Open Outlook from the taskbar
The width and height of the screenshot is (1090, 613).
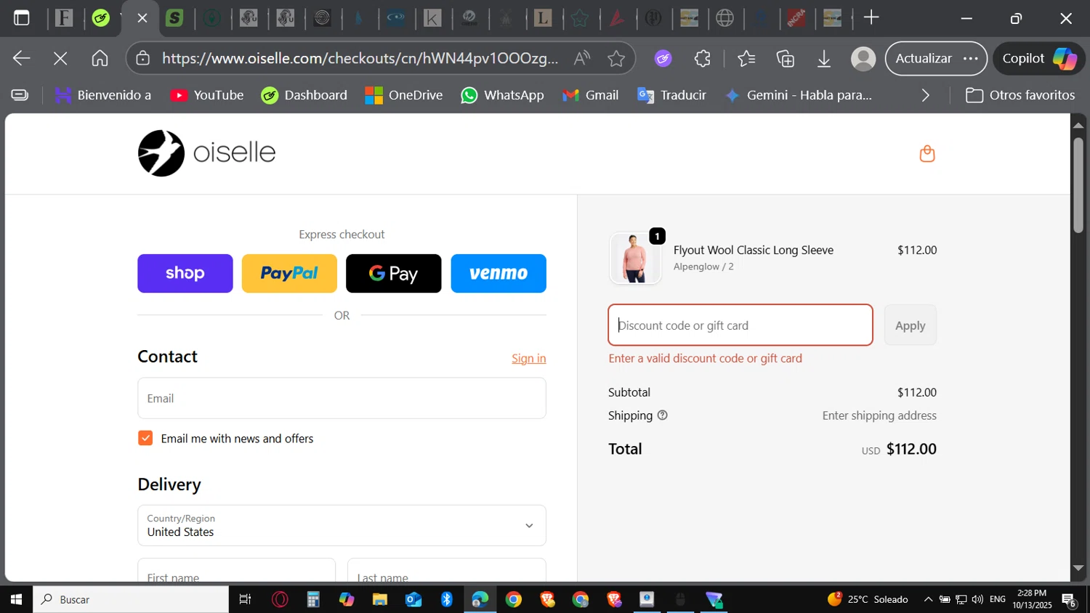(413, 599)
